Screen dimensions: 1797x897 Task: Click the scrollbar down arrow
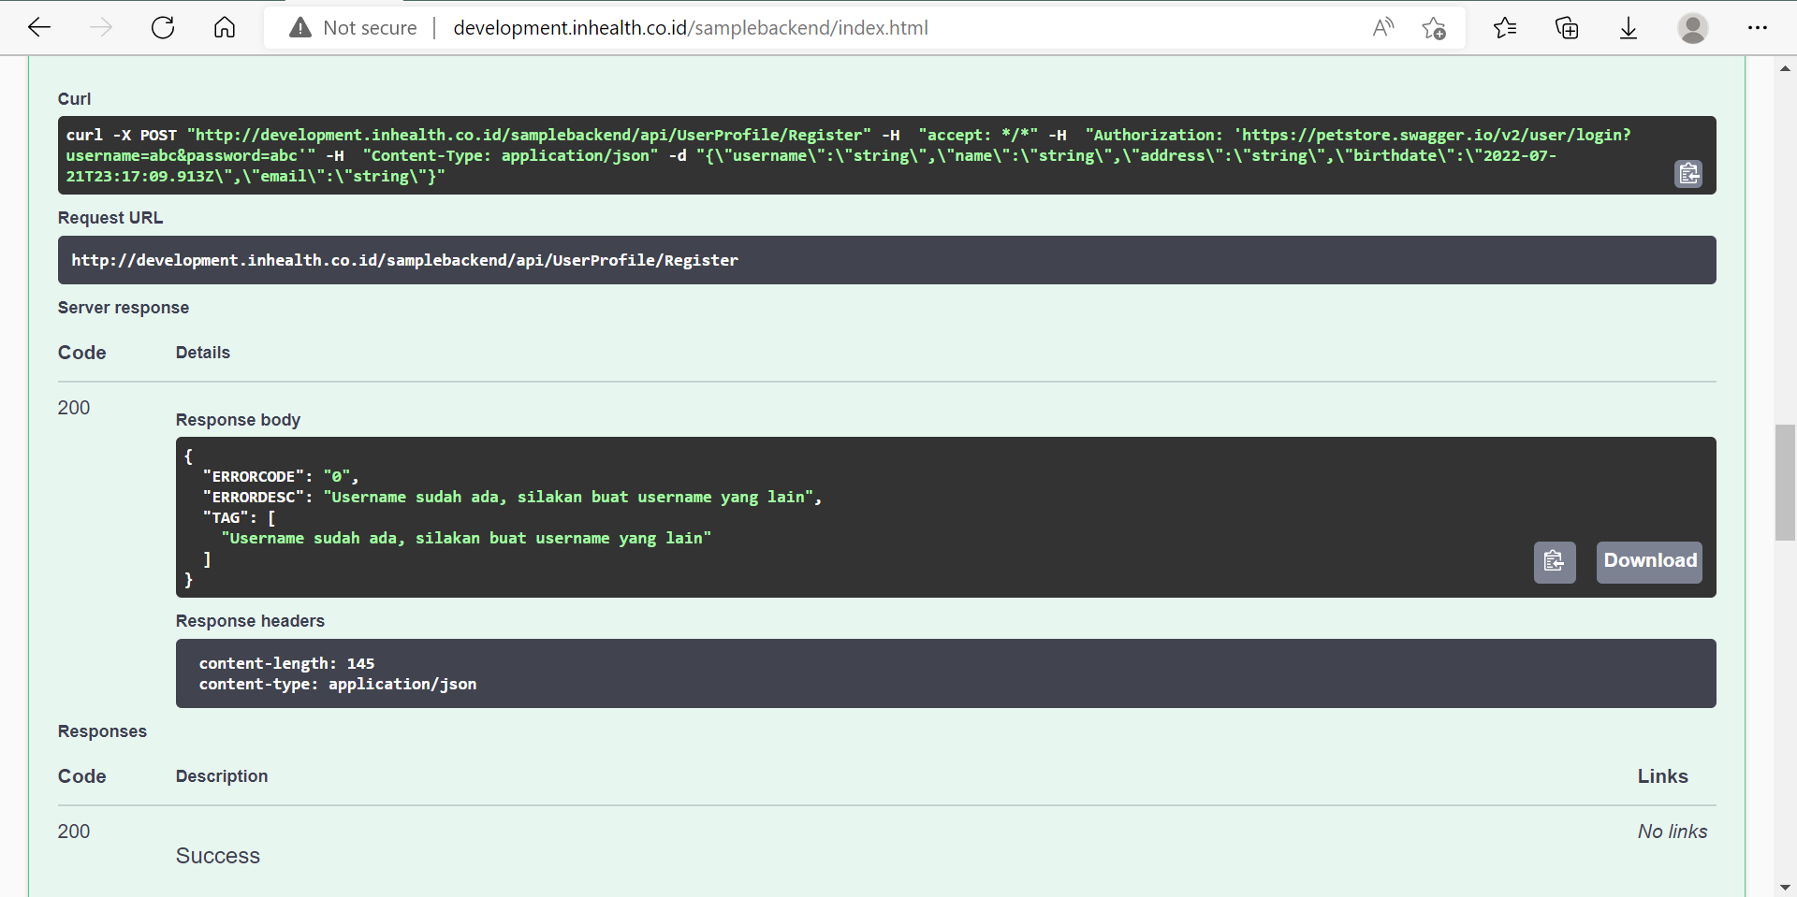click(x=1785, y=887)
